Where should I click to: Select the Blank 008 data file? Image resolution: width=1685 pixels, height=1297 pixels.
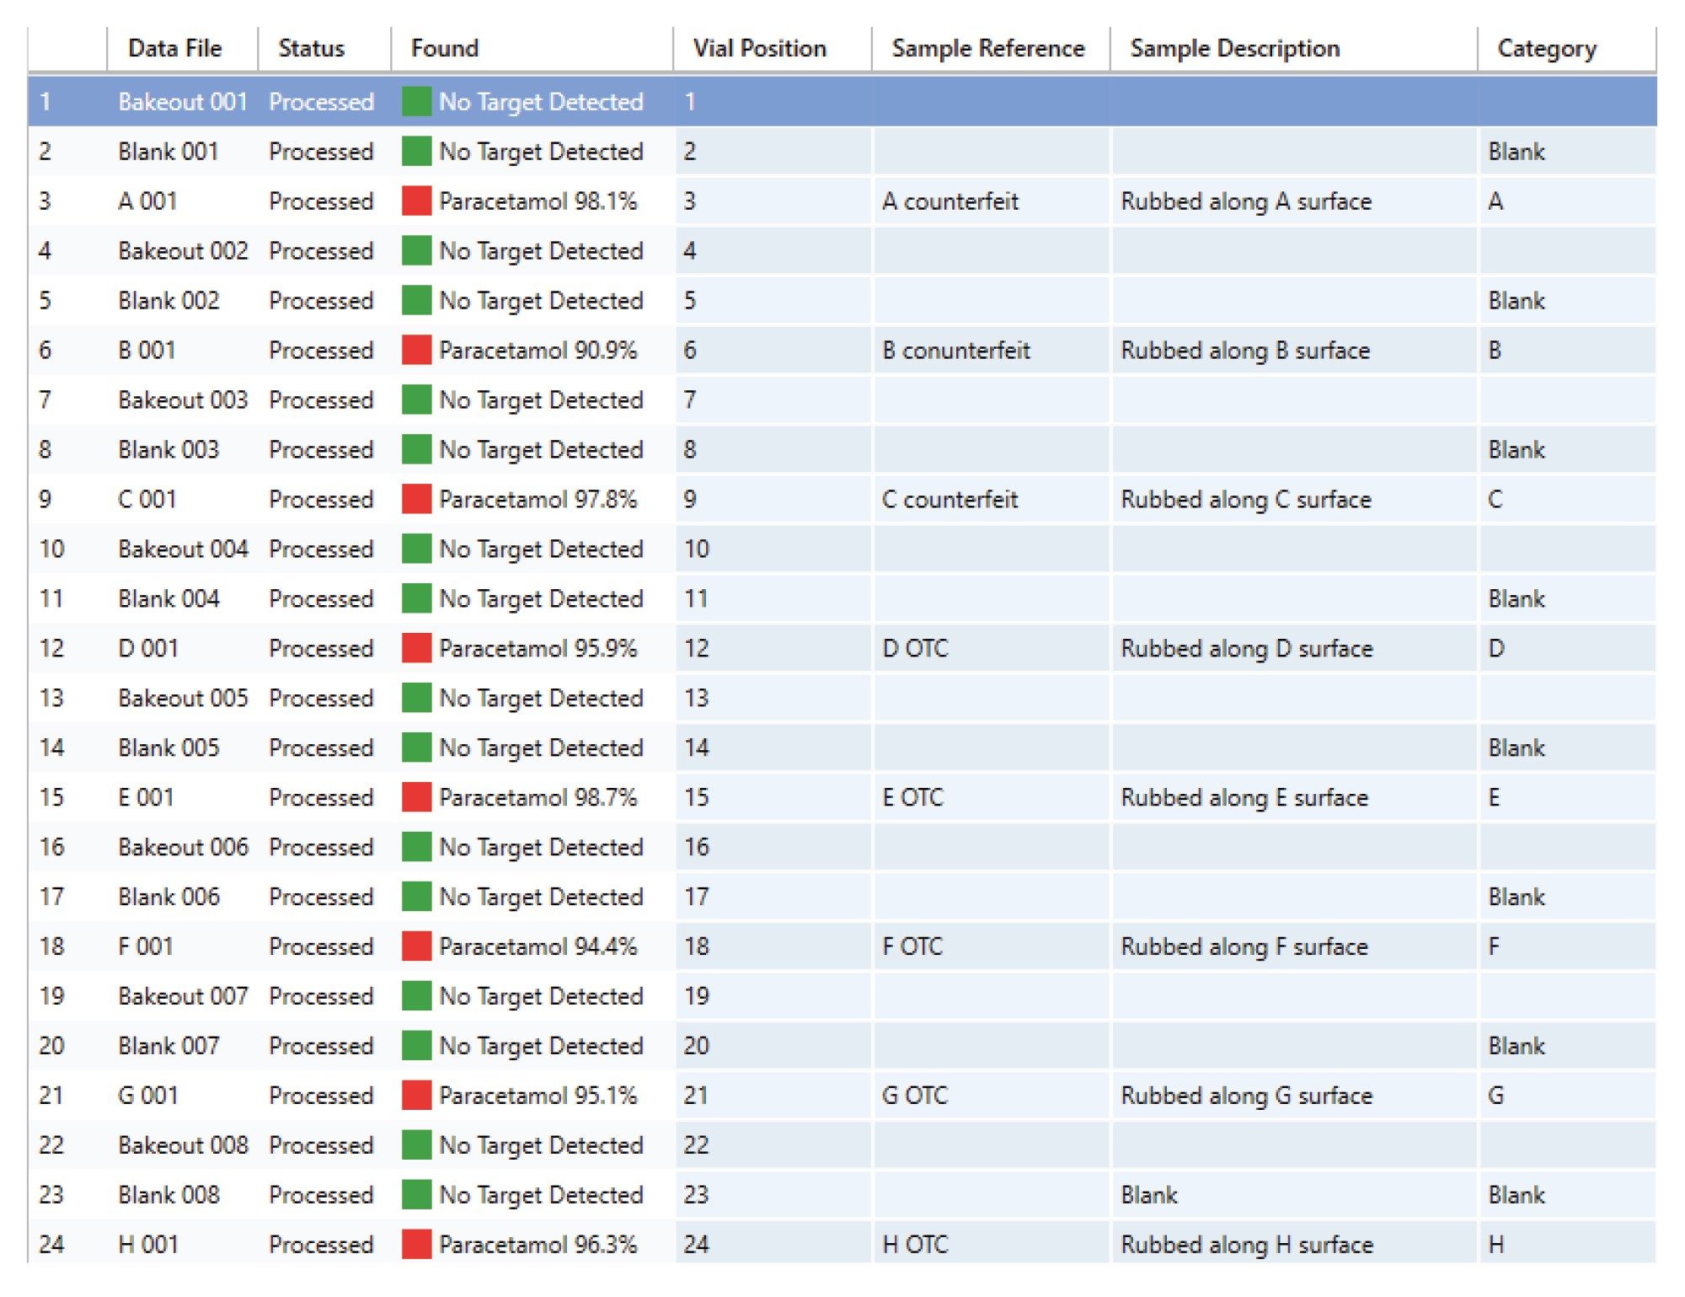tap(168, 1196)
